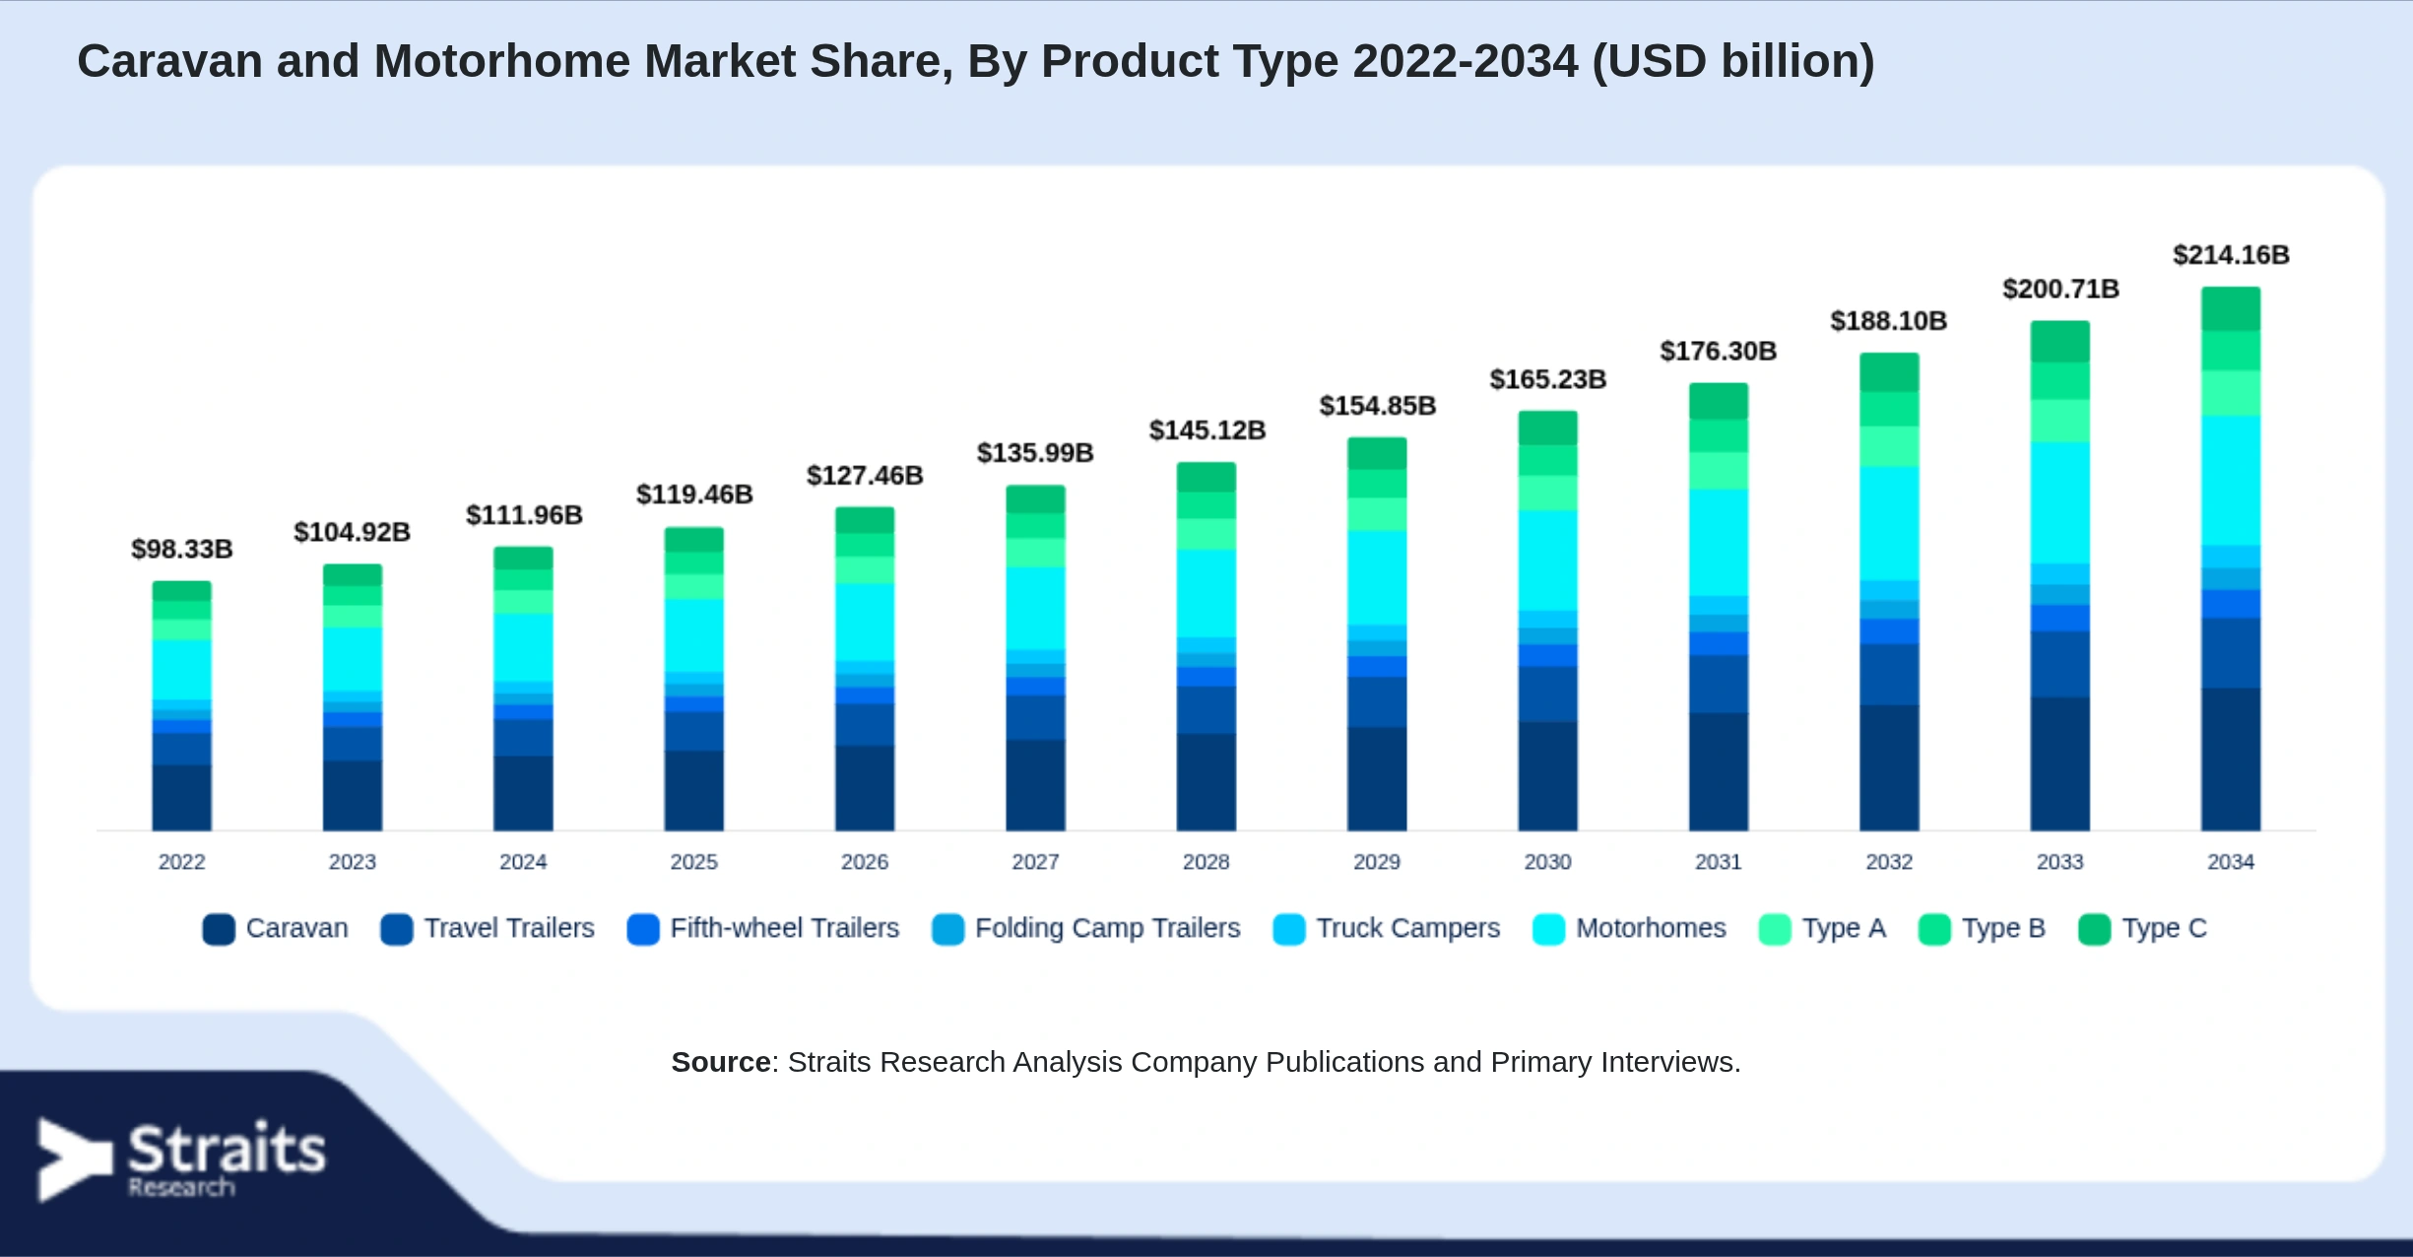Select the 2032 axis label
Image resolution: width=2413 pixels, height=1257 pixels.
[1889, 862]
